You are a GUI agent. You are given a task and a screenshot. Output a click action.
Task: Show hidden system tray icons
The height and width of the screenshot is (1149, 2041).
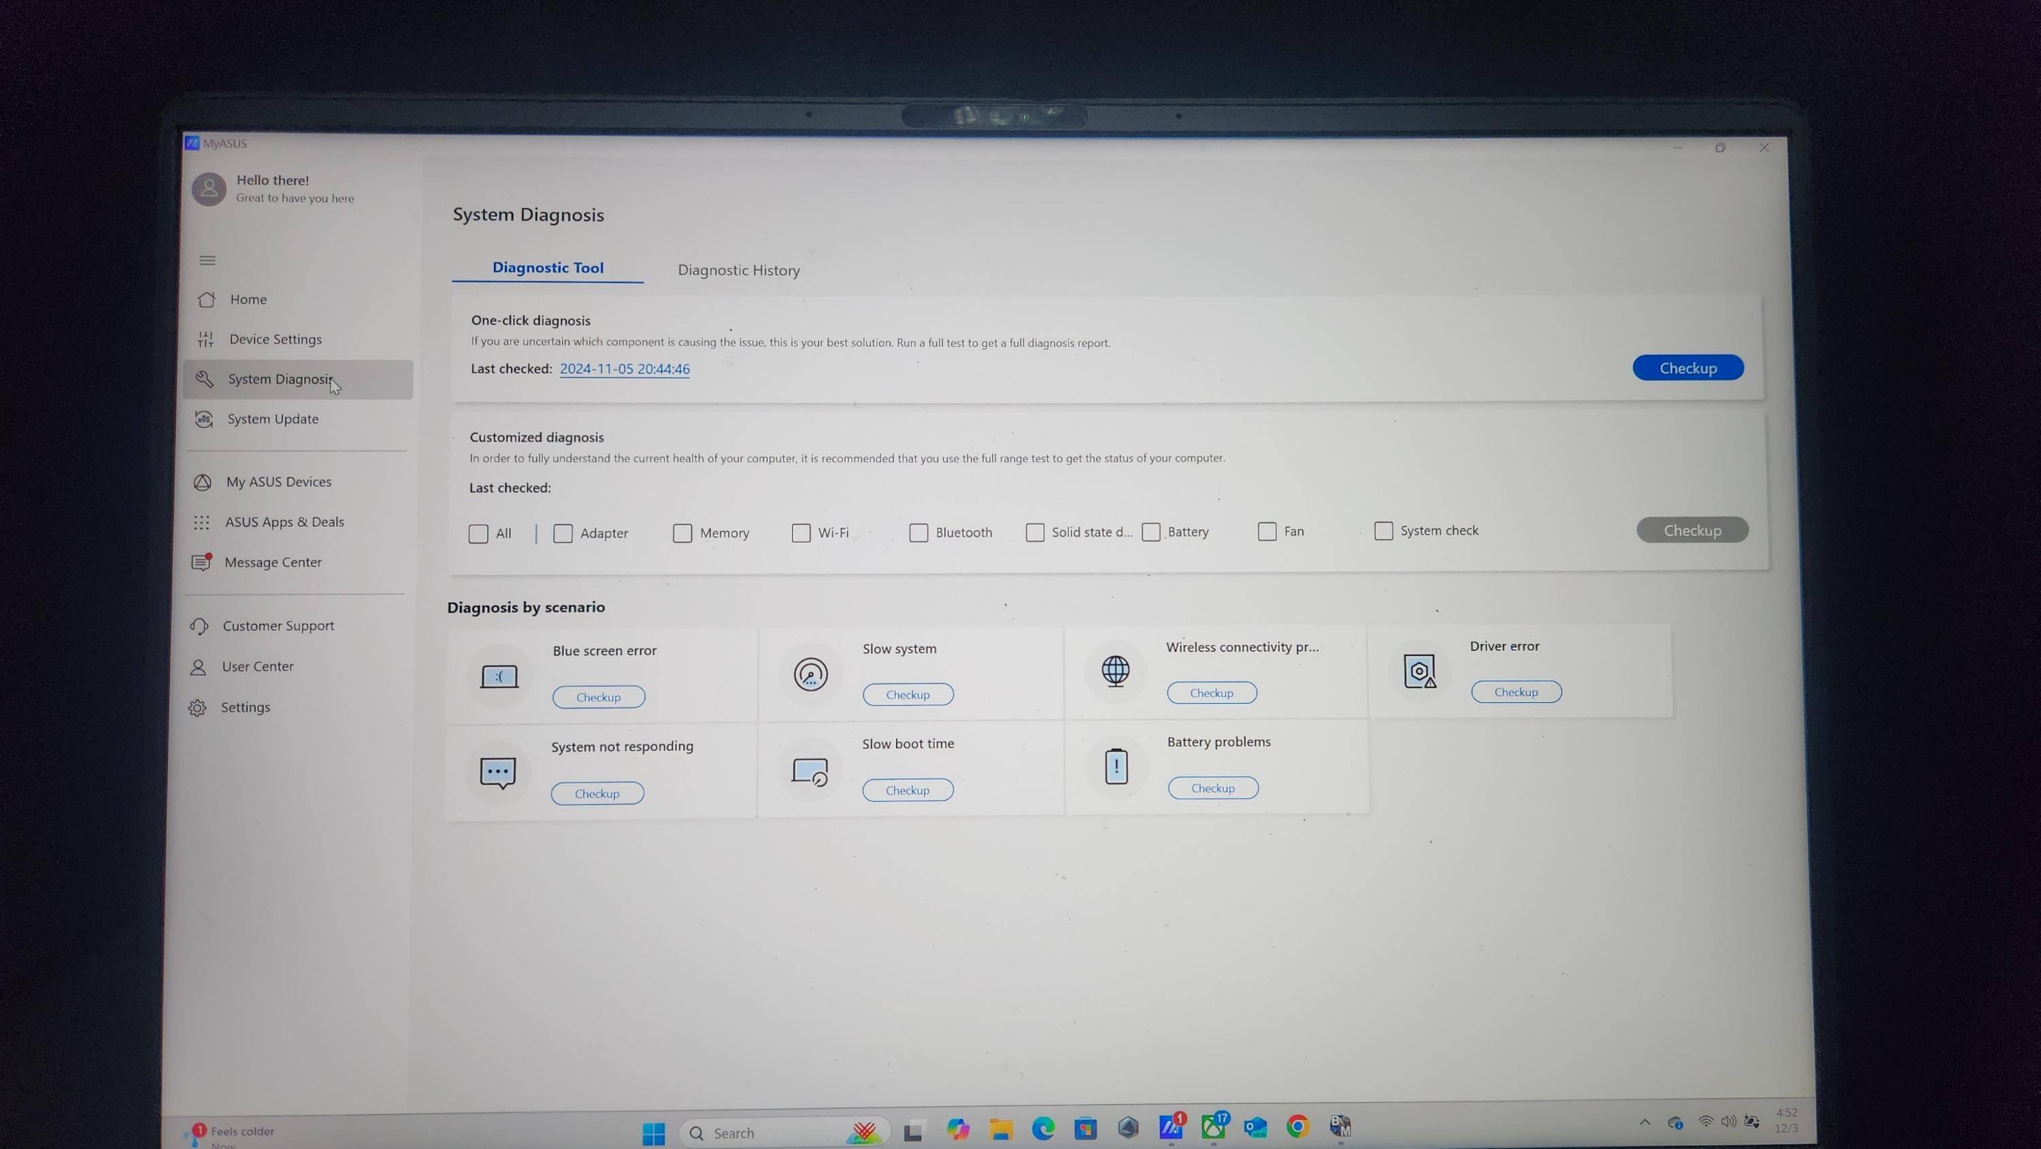(1645, 1122)
